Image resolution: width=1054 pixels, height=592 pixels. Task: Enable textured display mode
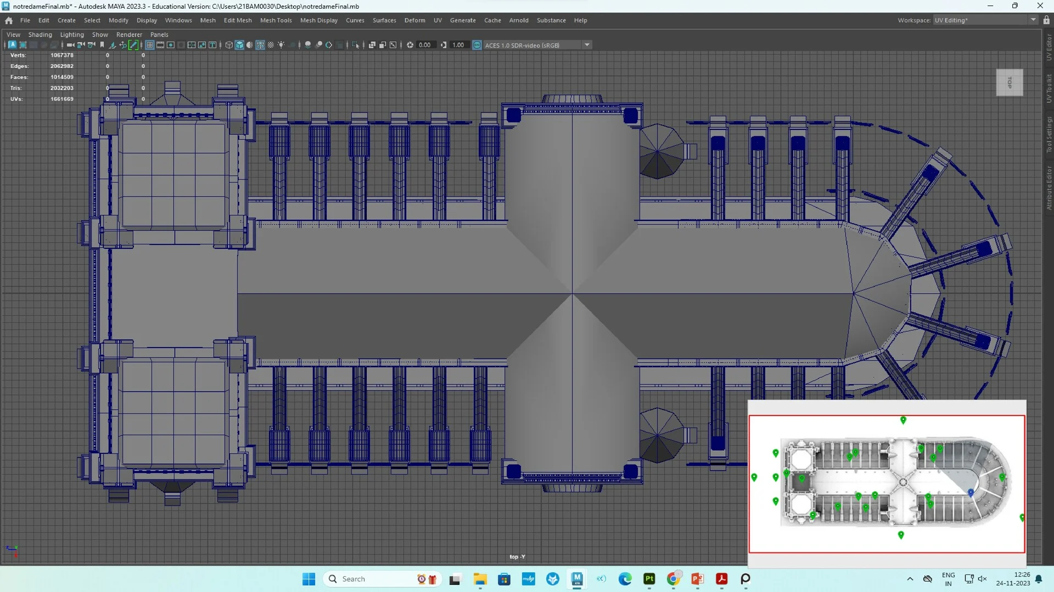point(260,45)
